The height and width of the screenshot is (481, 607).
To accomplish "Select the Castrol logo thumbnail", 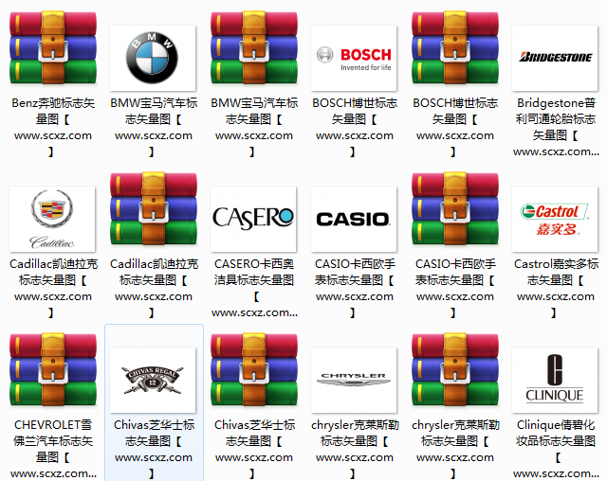I will 555,219.
